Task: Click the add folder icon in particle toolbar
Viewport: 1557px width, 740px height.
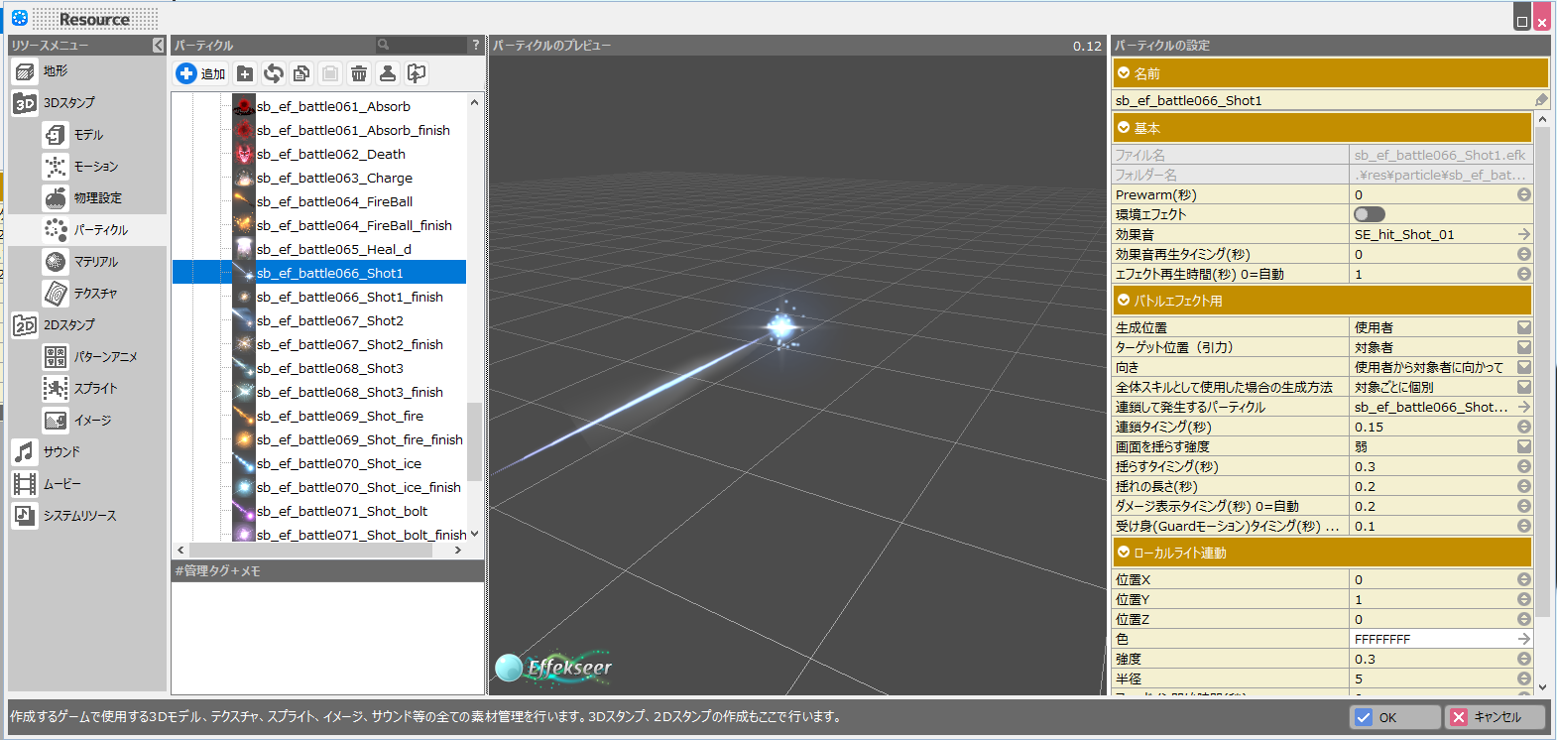Action: click(245, 73)
